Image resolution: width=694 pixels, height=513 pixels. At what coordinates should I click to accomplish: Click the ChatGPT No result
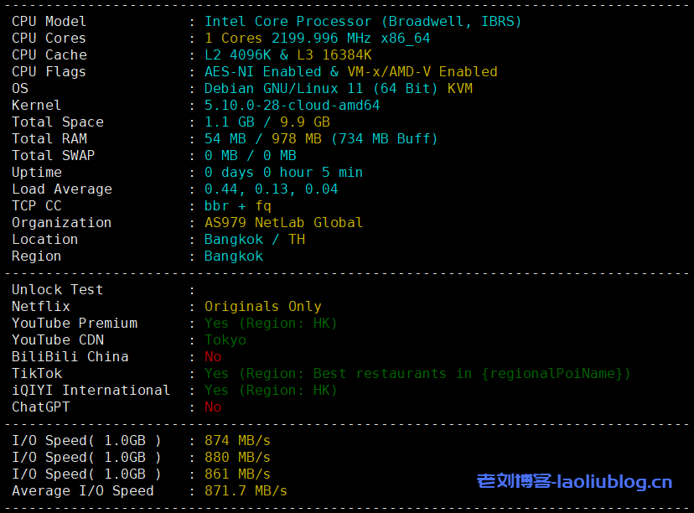point(213,407)
